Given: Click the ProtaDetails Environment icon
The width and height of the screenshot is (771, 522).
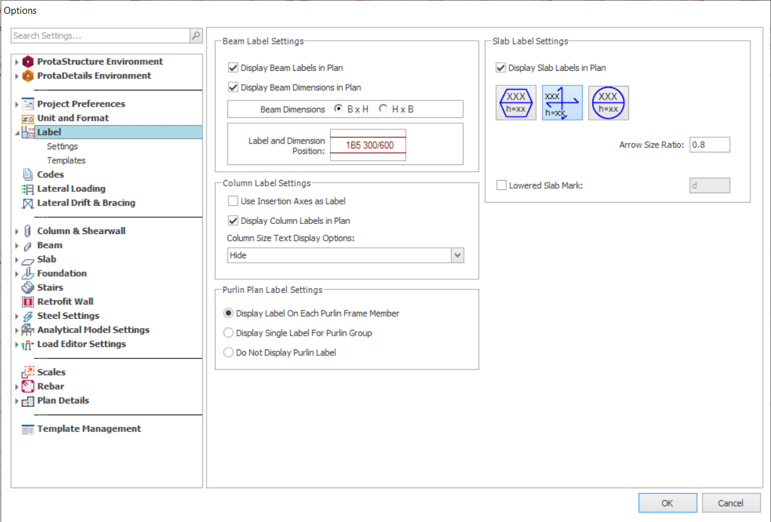Looking at the screenshot, I should coord(28,76).
